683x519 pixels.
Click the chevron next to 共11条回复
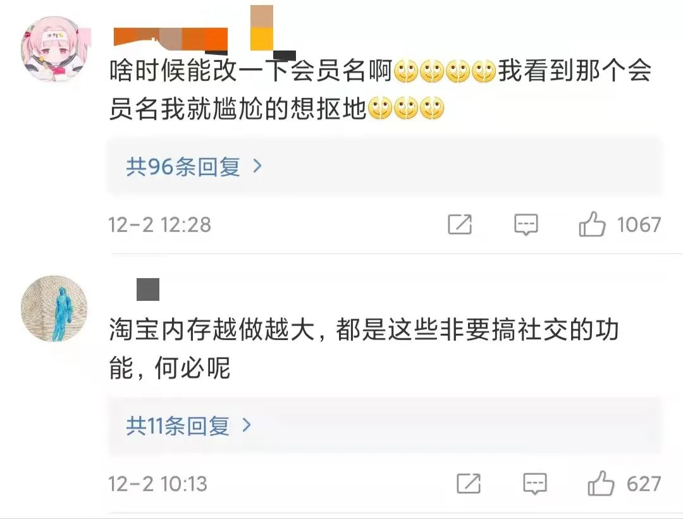247,425
